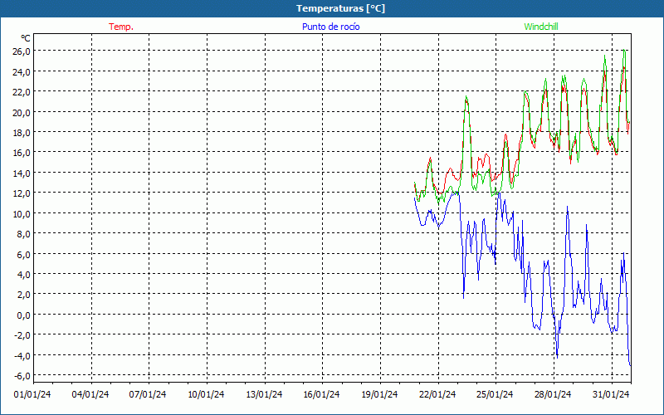The image size is (664, 415).
Task: Click the '16/01/24' date label
Action: [321, 394]
